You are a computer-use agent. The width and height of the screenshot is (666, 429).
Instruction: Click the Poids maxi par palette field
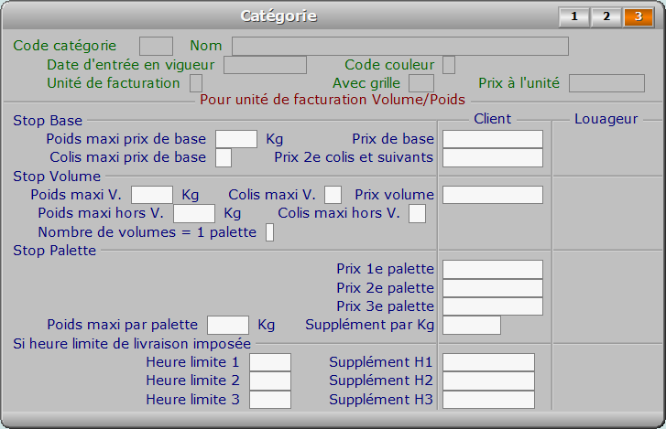[228, 325]
